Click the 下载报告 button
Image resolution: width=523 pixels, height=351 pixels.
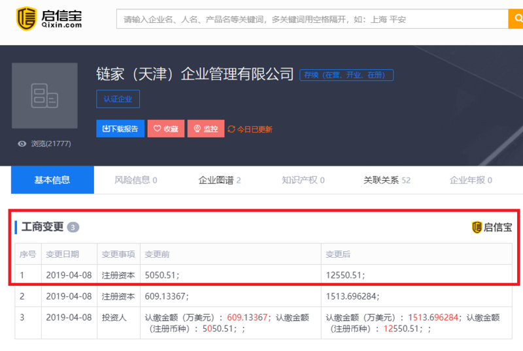pos(120,129)
